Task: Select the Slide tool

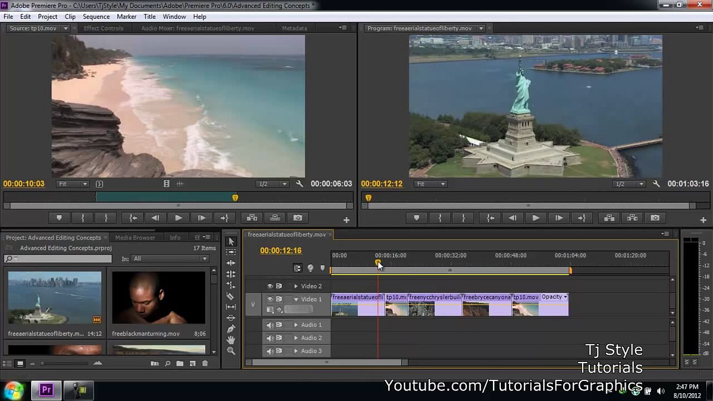Action: click(x=231, y=317)
